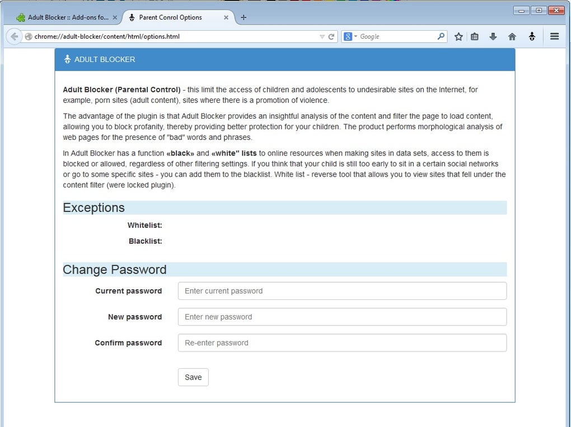Reload the current page
The image size is (571, 427).
coord(331,36)
